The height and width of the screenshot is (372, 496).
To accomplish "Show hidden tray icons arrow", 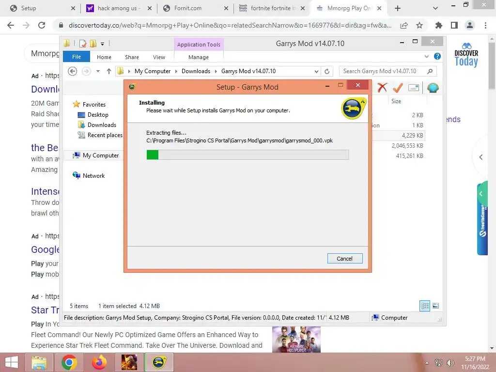I will (x=427, y=363).
